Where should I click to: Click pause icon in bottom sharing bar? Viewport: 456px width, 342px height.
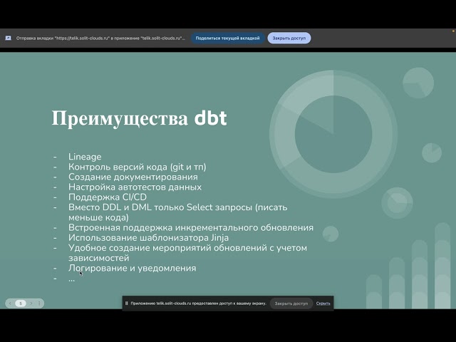coord(126,304)
